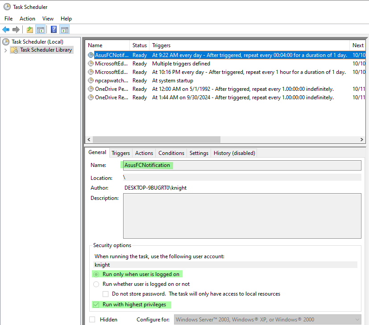Click the clock icon of the AsusFCNotif task
Viewport: 369px width, 325px height.
coord(91,55)
